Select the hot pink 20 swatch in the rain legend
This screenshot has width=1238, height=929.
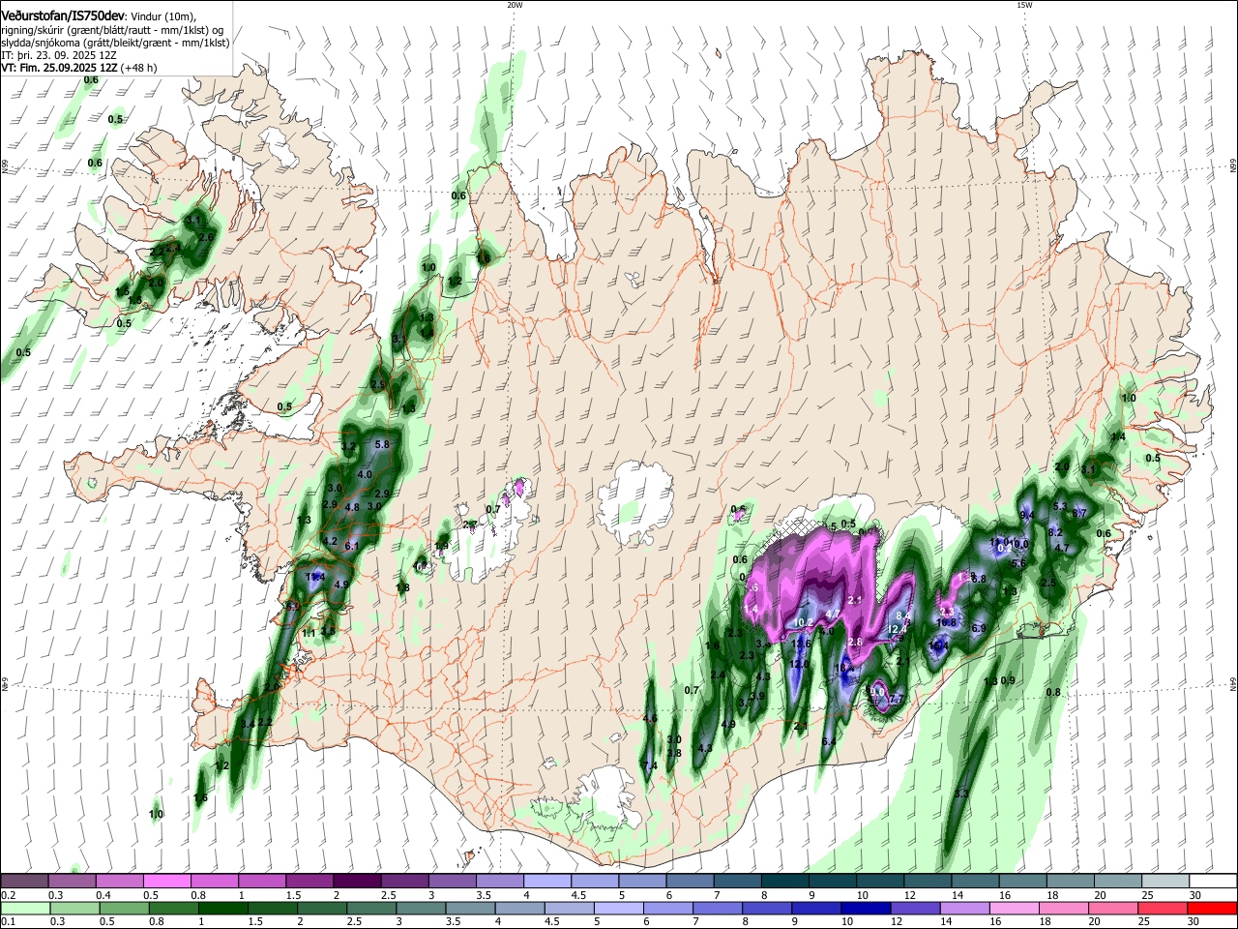pyautogui.click(x=1112, y=908)
